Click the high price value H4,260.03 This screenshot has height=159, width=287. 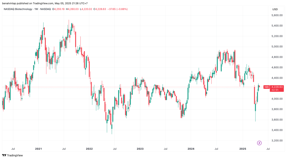coord(72,9)
